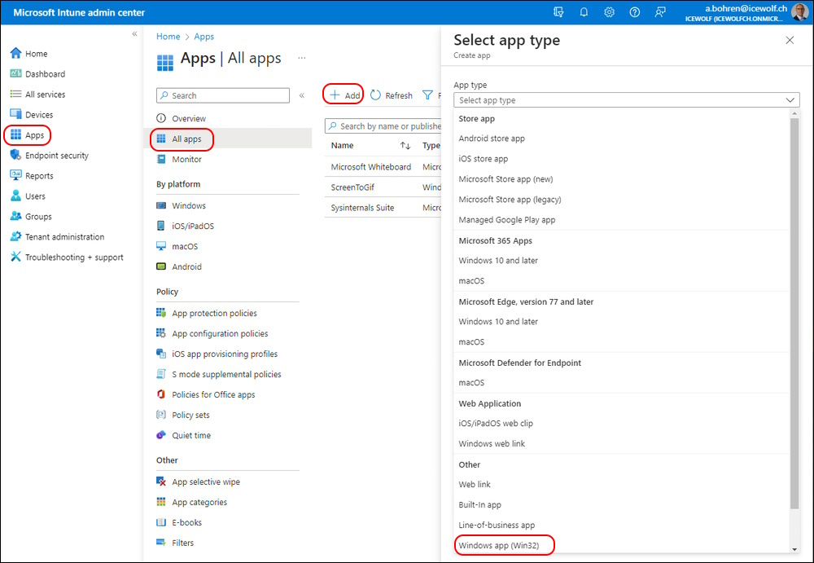Open the App type dropdown

pos(627,100)
